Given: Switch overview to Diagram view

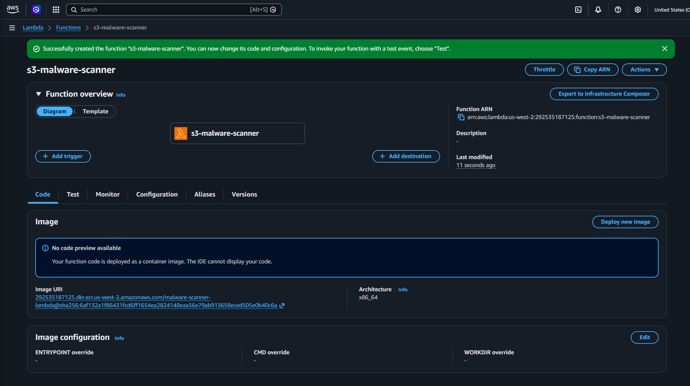Looking at the screenshot, I should tap(55, 111).
